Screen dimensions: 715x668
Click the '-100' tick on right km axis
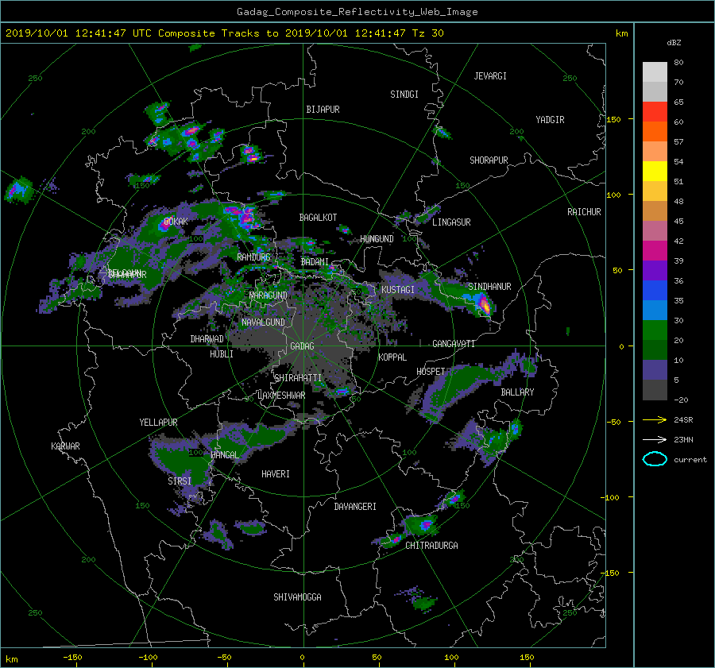(x=612, y=497)
